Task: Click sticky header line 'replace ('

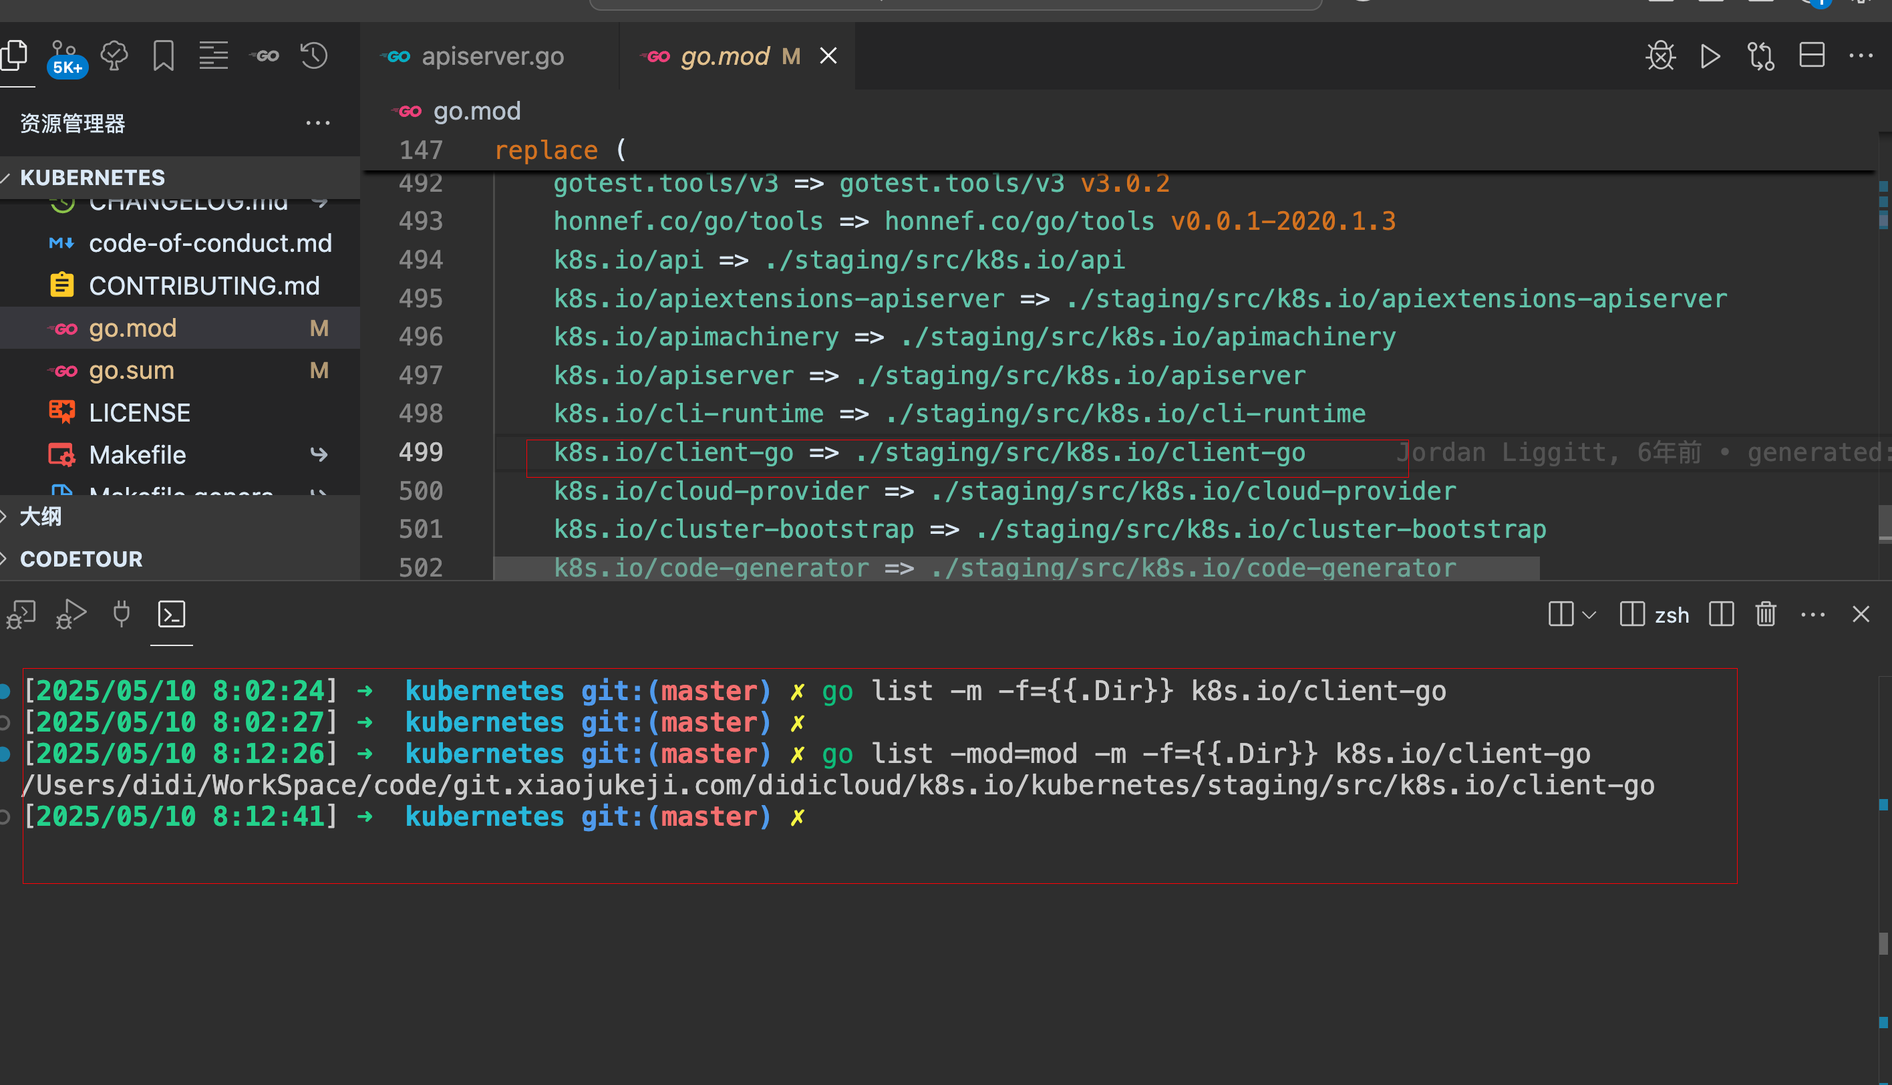Action: [x=560, y=150]
